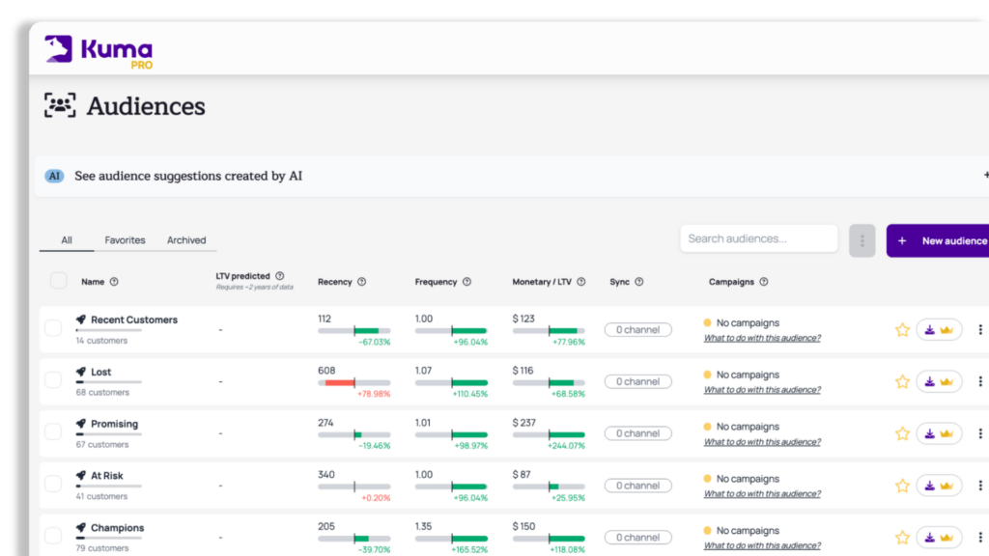Open the Archived tab
The height and width of the screenshot is (556, 989).
(x=186, y=240)
